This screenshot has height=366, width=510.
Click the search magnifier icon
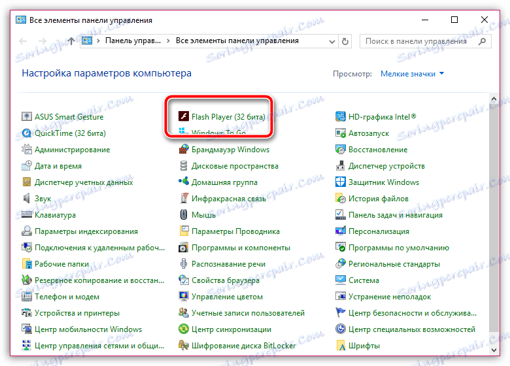[x=483, y=41]
